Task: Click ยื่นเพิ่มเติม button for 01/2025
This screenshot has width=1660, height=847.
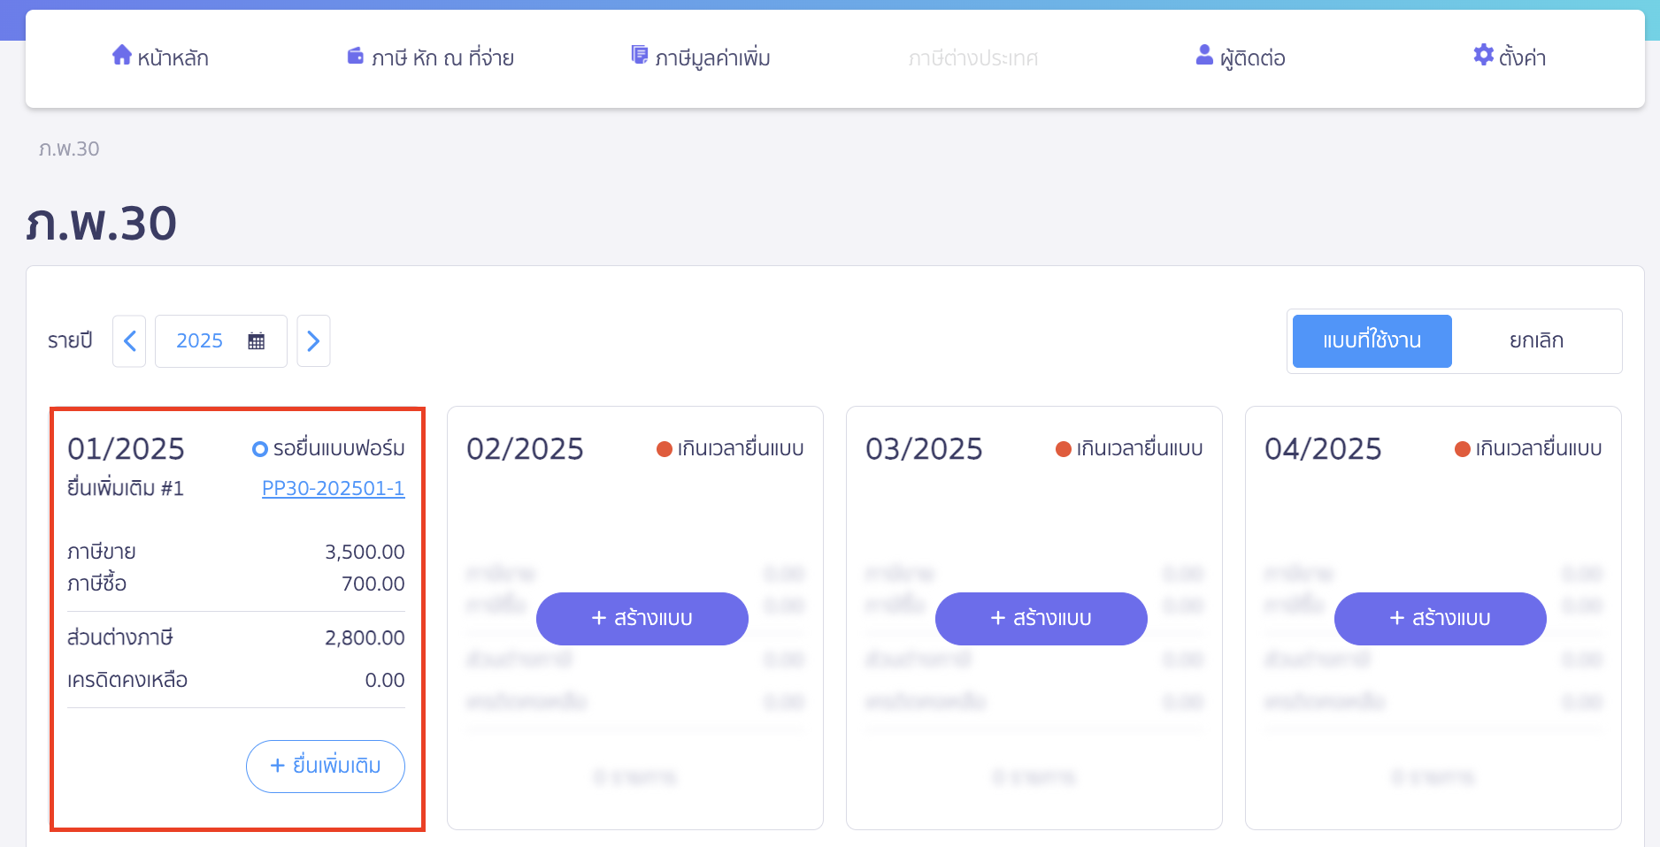Action: point(326,766)
